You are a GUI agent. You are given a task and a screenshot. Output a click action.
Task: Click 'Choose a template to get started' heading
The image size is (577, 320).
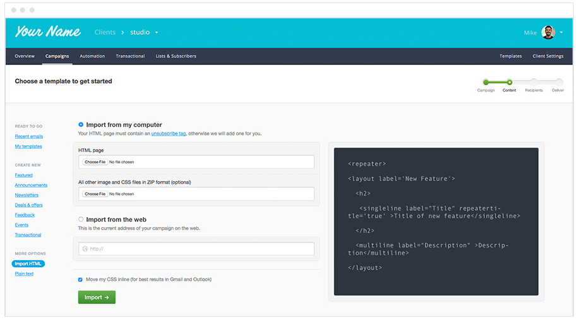coord(63,81)
